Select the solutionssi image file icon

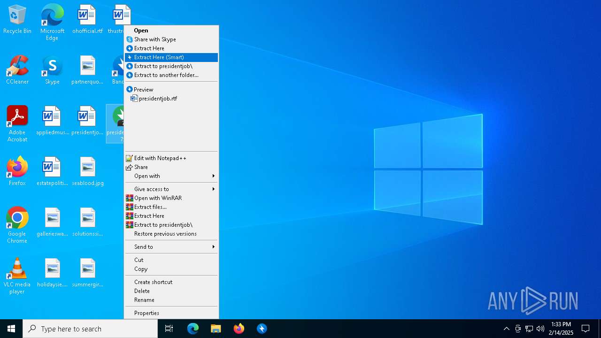click(87, 223)
